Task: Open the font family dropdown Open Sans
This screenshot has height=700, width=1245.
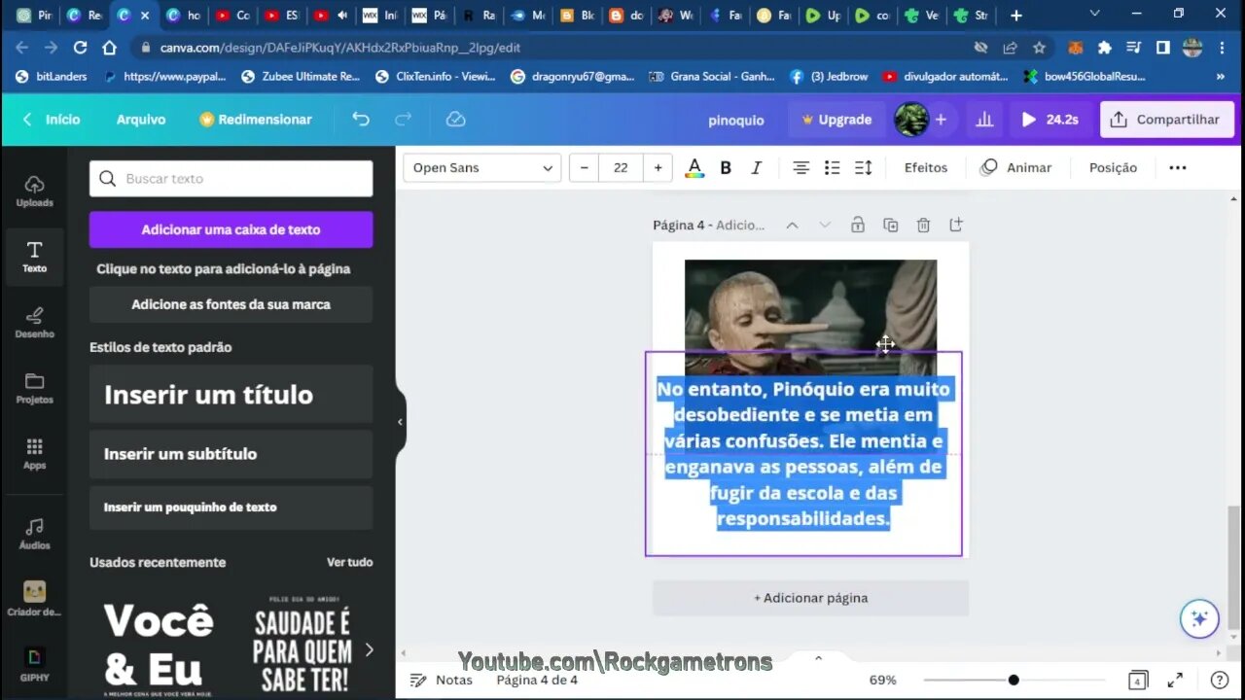Action: (x=482, y=168)
